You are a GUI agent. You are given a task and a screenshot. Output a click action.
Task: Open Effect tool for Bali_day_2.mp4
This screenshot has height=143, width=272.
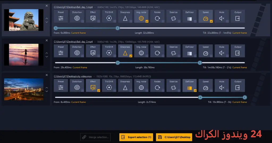tap(93, 51)
